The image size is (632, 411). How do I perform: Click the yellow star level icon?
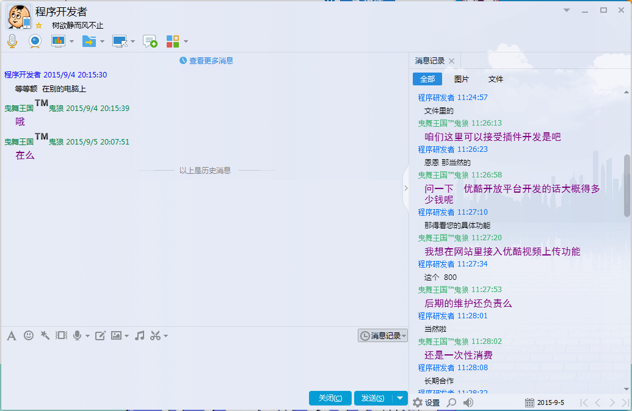click(38, 26)
